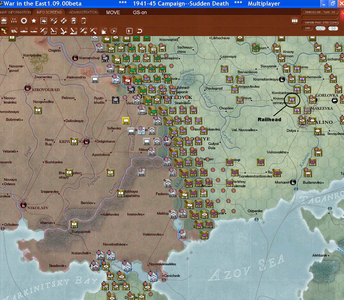Click the Volnovakha town label

click(x=277, y=152)
